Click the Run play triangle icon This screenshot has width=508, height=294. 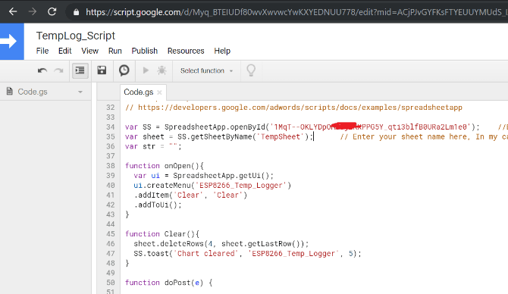pos(146,70)
